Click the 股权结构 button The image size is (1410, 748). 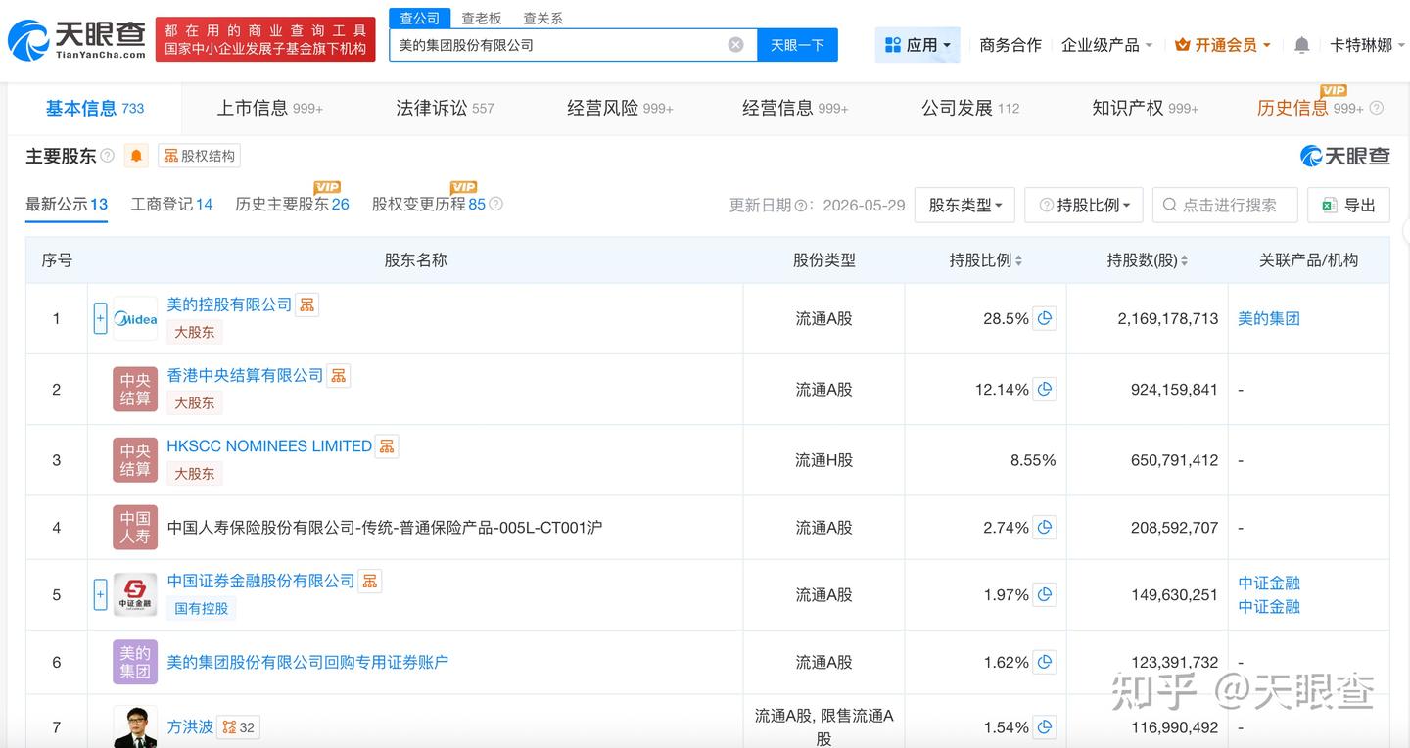point(199,156)
